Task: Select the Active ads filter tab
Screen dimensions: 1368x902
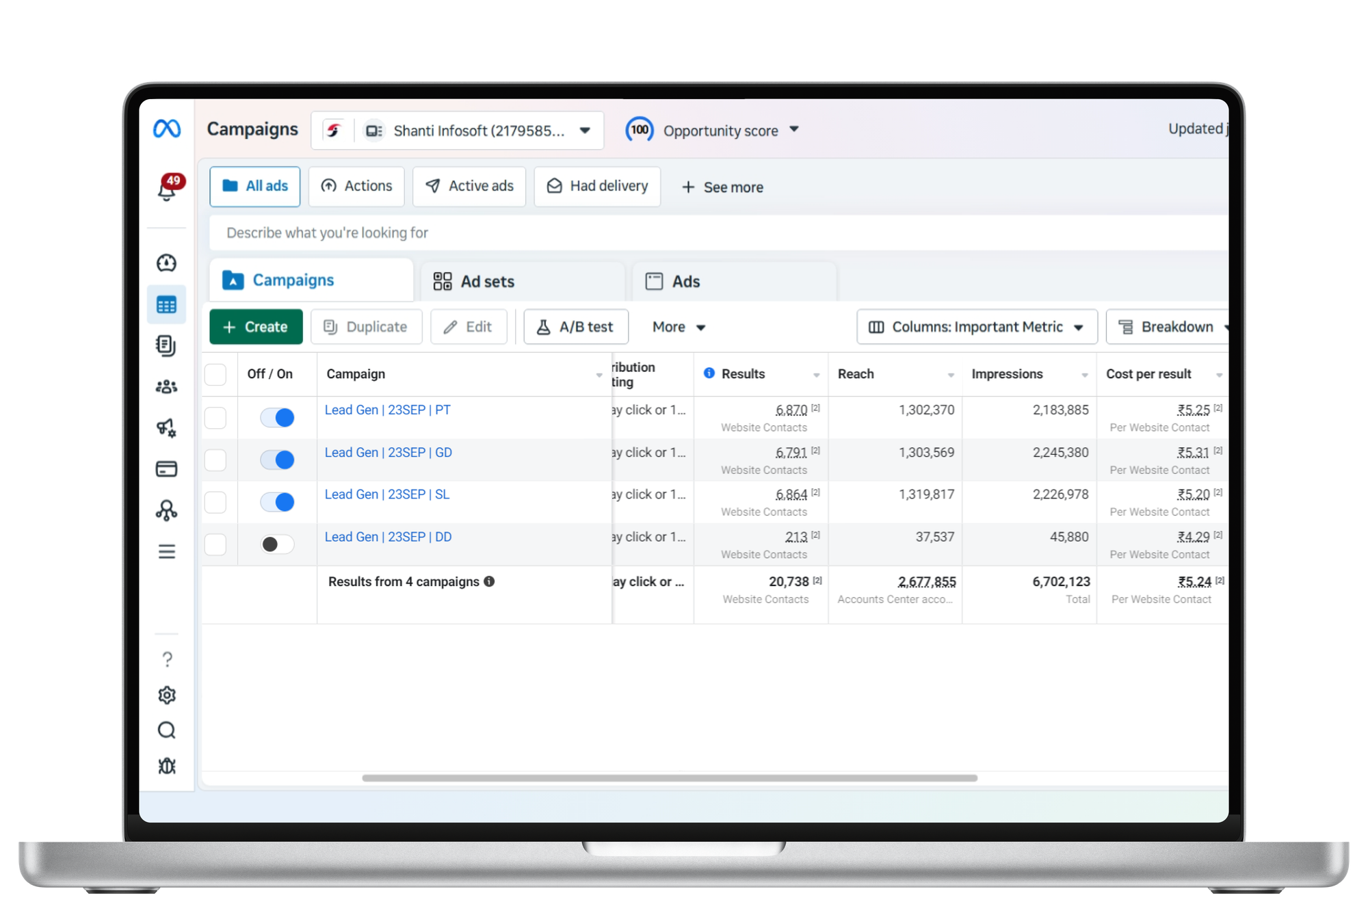Action: [469, 186]
